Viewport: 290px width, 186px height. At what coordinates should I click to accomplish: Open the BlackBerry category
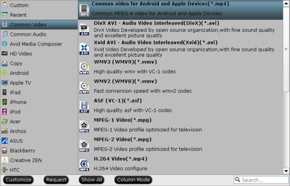39,150
